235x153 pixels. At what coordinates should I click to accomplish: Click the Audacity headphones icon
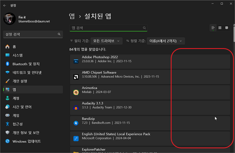[x=76, y=108]
